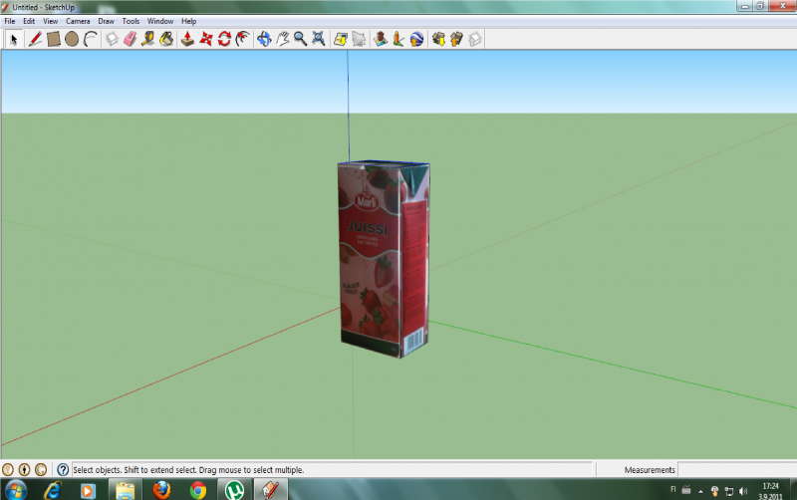
Task: Click the Zoom Extents icon
Action: (x=319, y=39)
